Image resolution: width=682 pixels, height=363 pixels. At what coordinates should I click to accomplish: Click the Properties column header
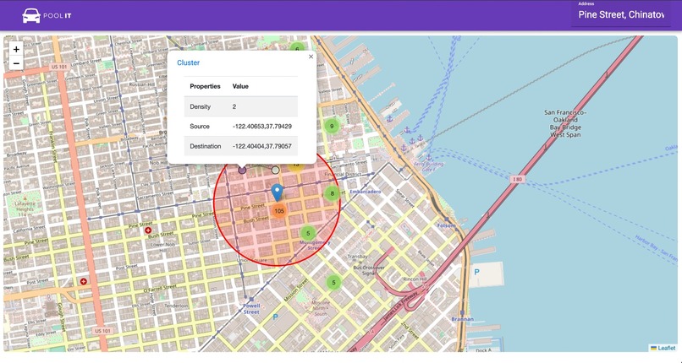[206, 86]
